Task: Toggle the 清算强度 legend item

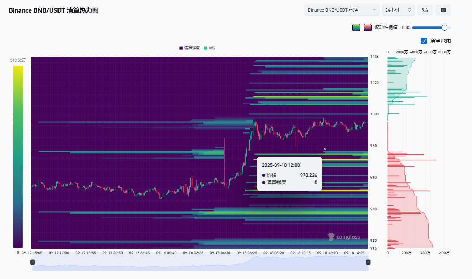Action: [x=189, y=48]
